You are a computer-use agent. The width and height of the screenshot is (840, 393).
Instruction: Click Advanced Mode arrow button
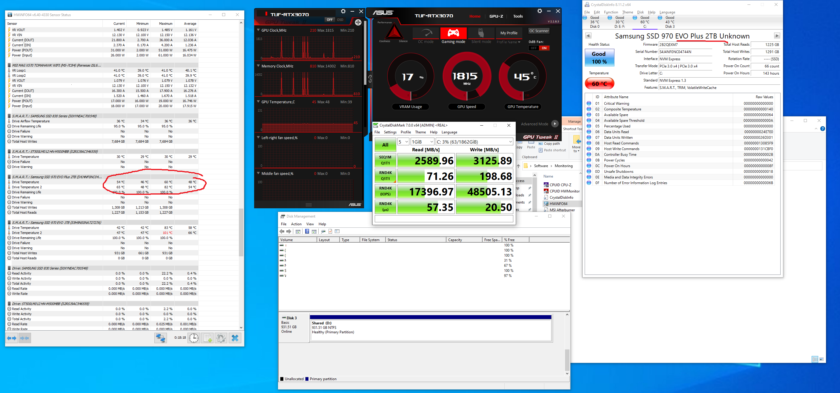[x=555, y=124]
